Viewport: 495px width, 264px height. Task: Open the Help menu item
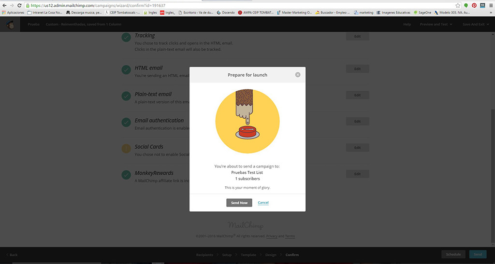point(407,24)
